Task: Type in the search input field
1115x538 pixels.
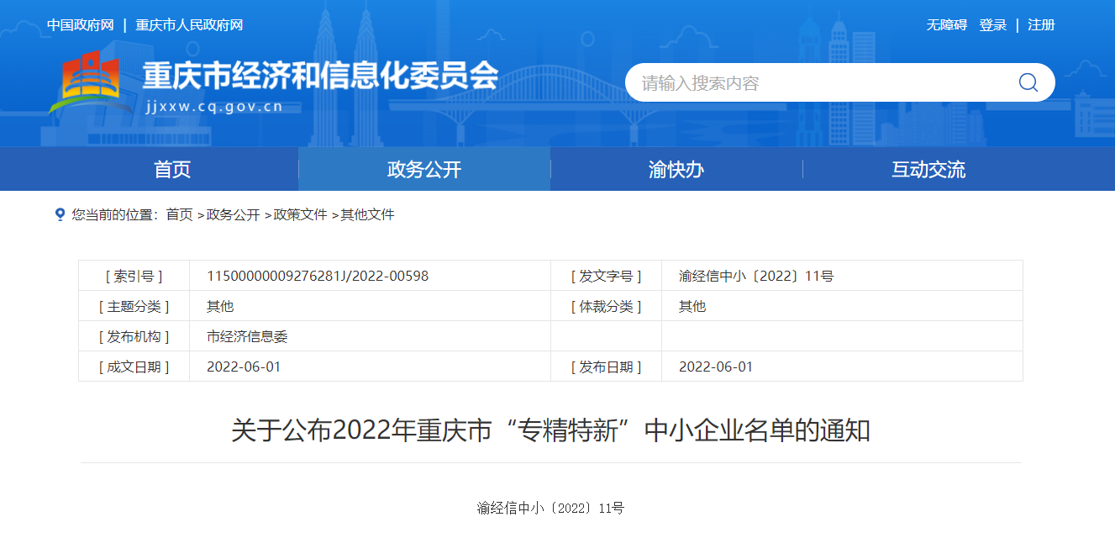Action: point(815,82)
